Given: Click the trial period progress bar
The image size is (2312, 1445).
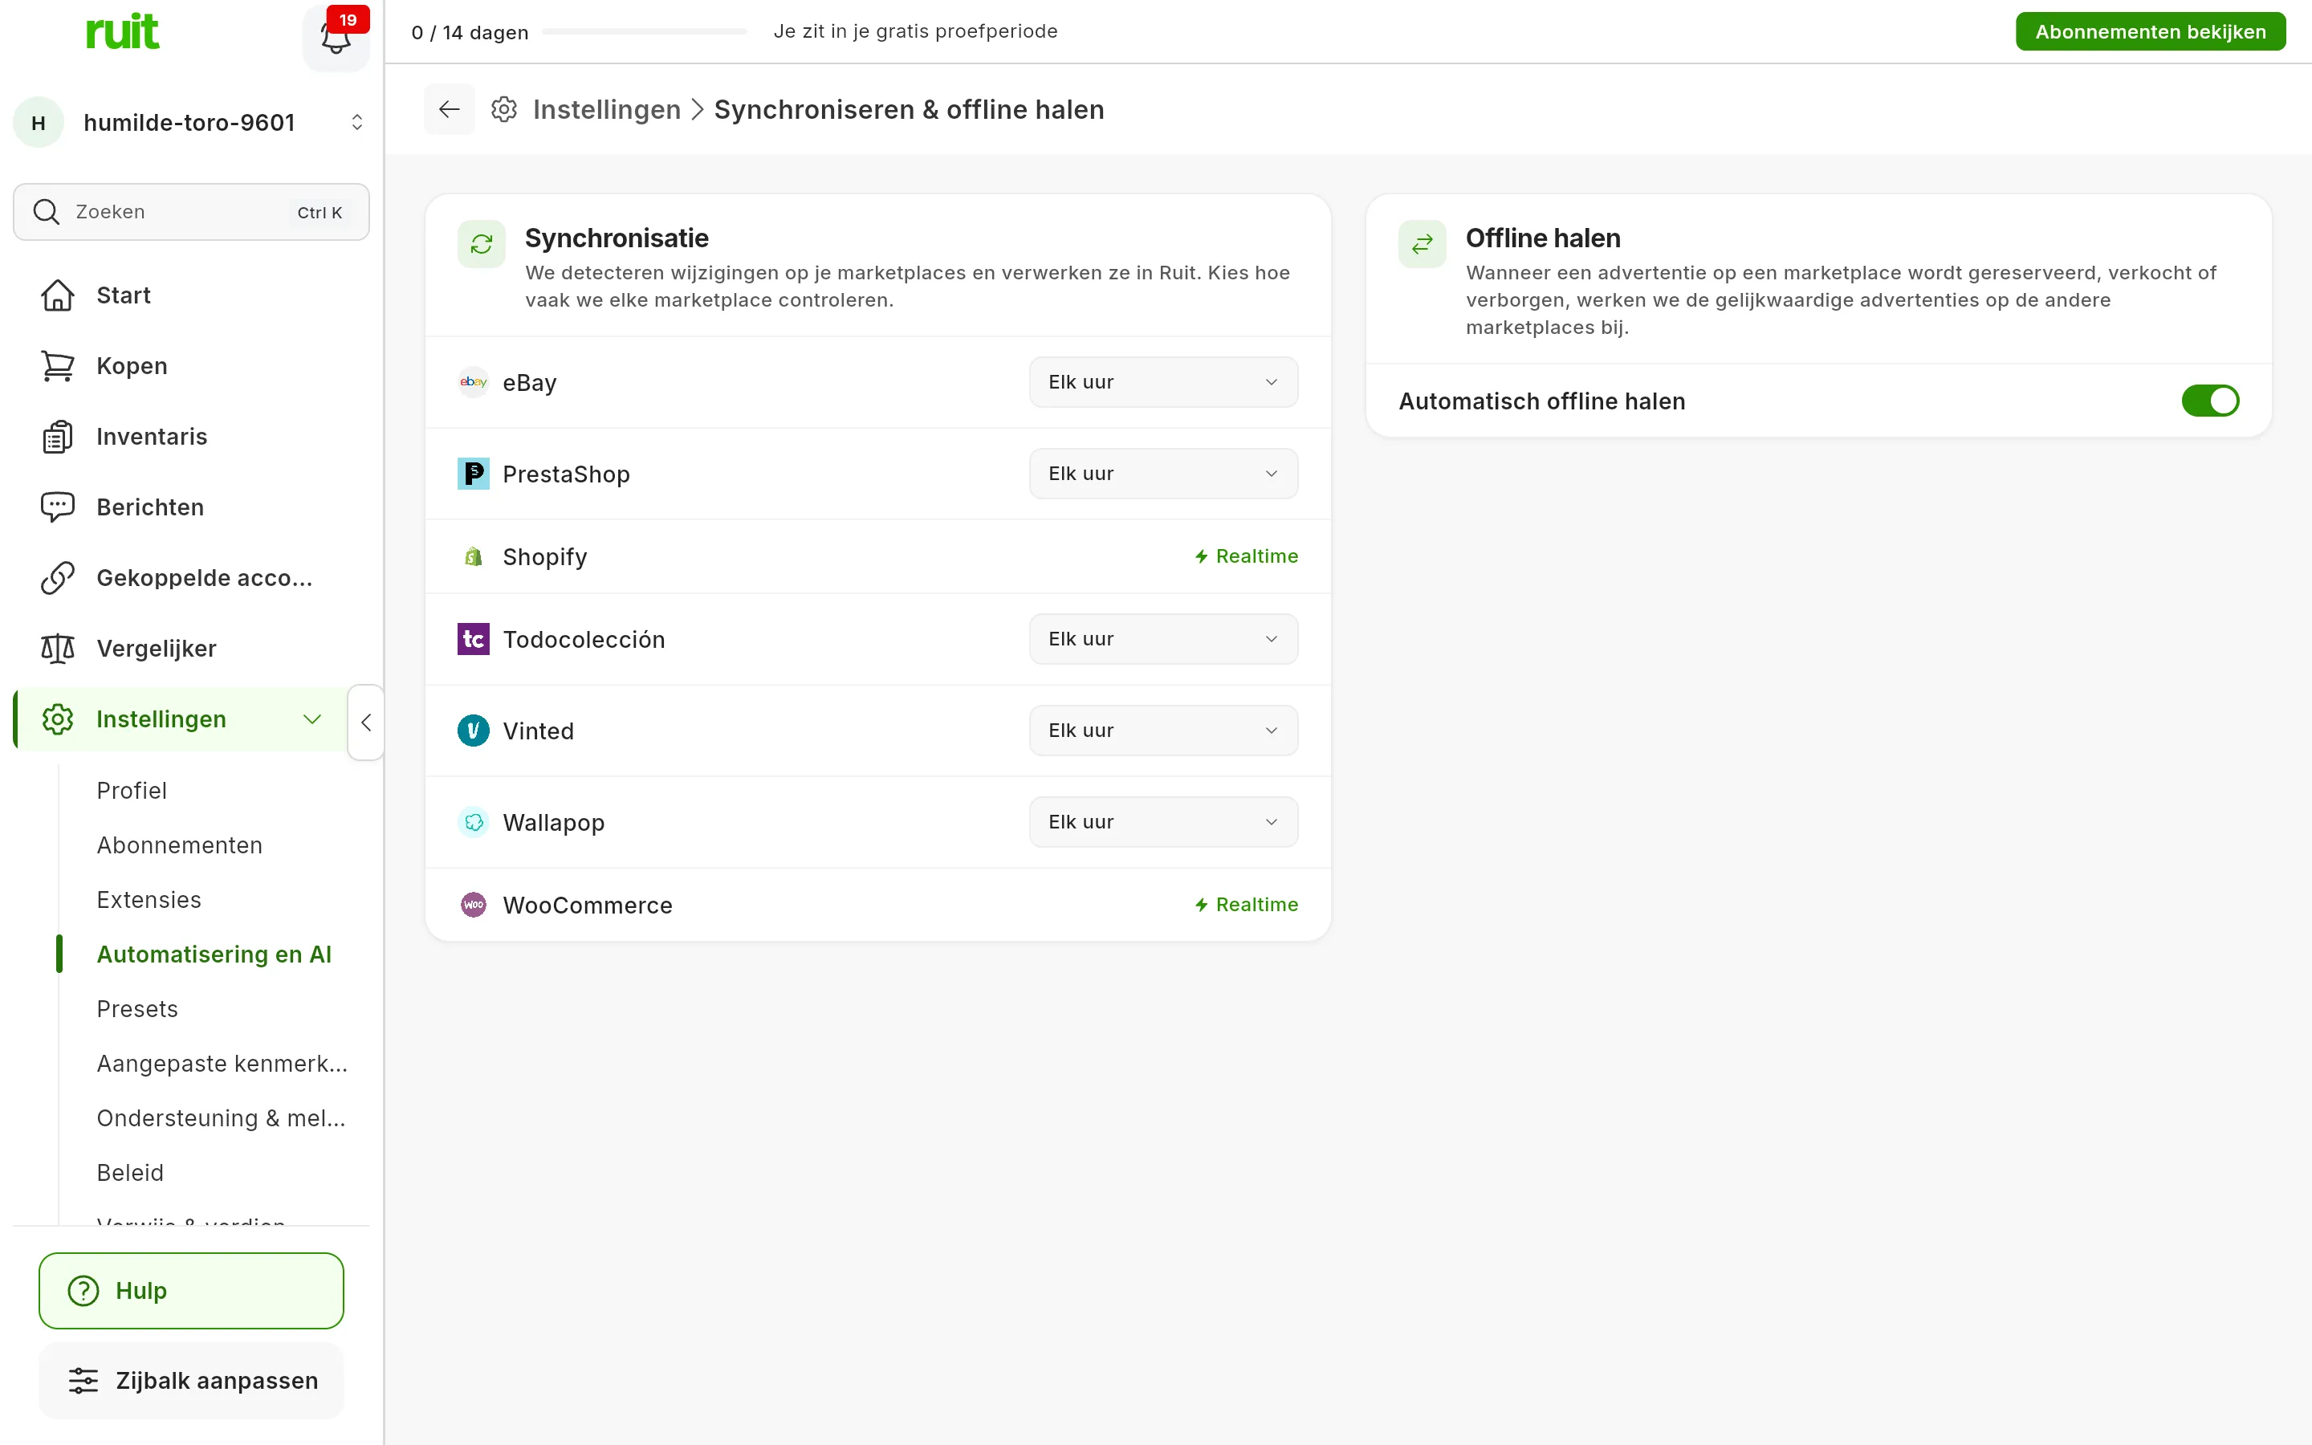Looking at the screenshot, I should coord(644,31).
